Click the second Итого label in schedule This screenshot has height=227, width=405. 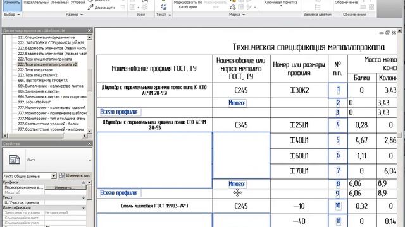click(x=237, y=184)
